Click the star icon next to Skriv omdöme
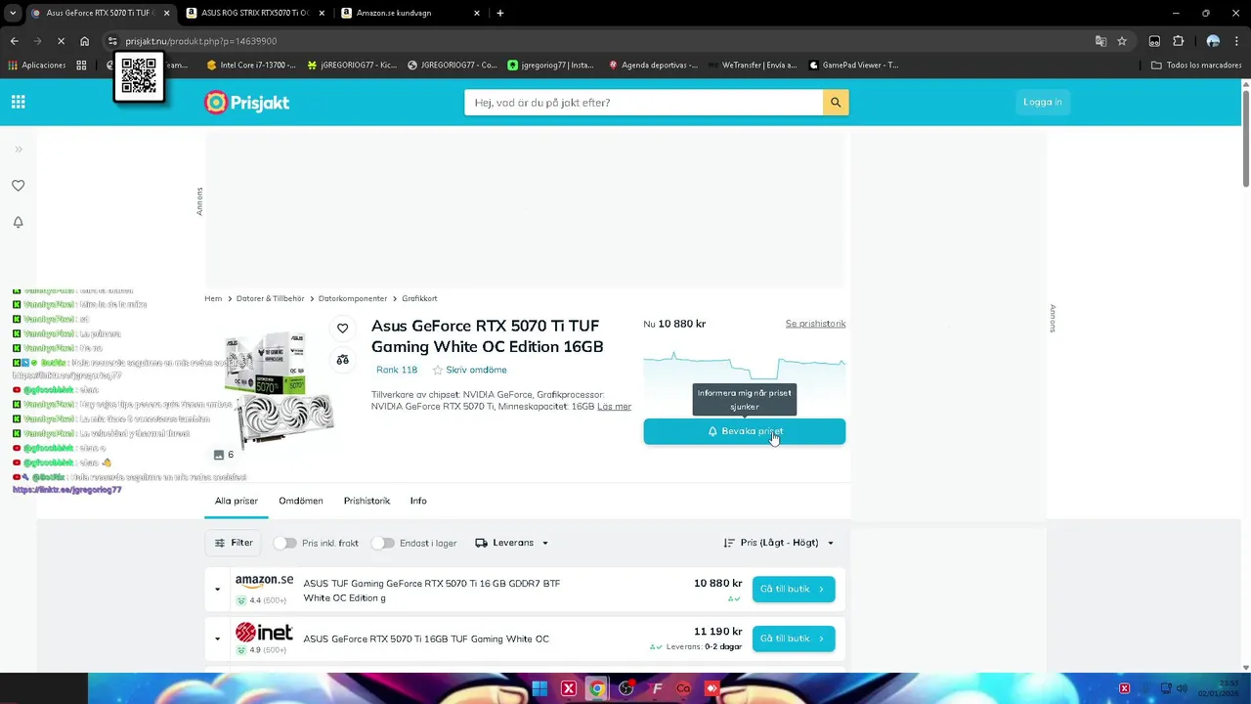 coord(438,370)
